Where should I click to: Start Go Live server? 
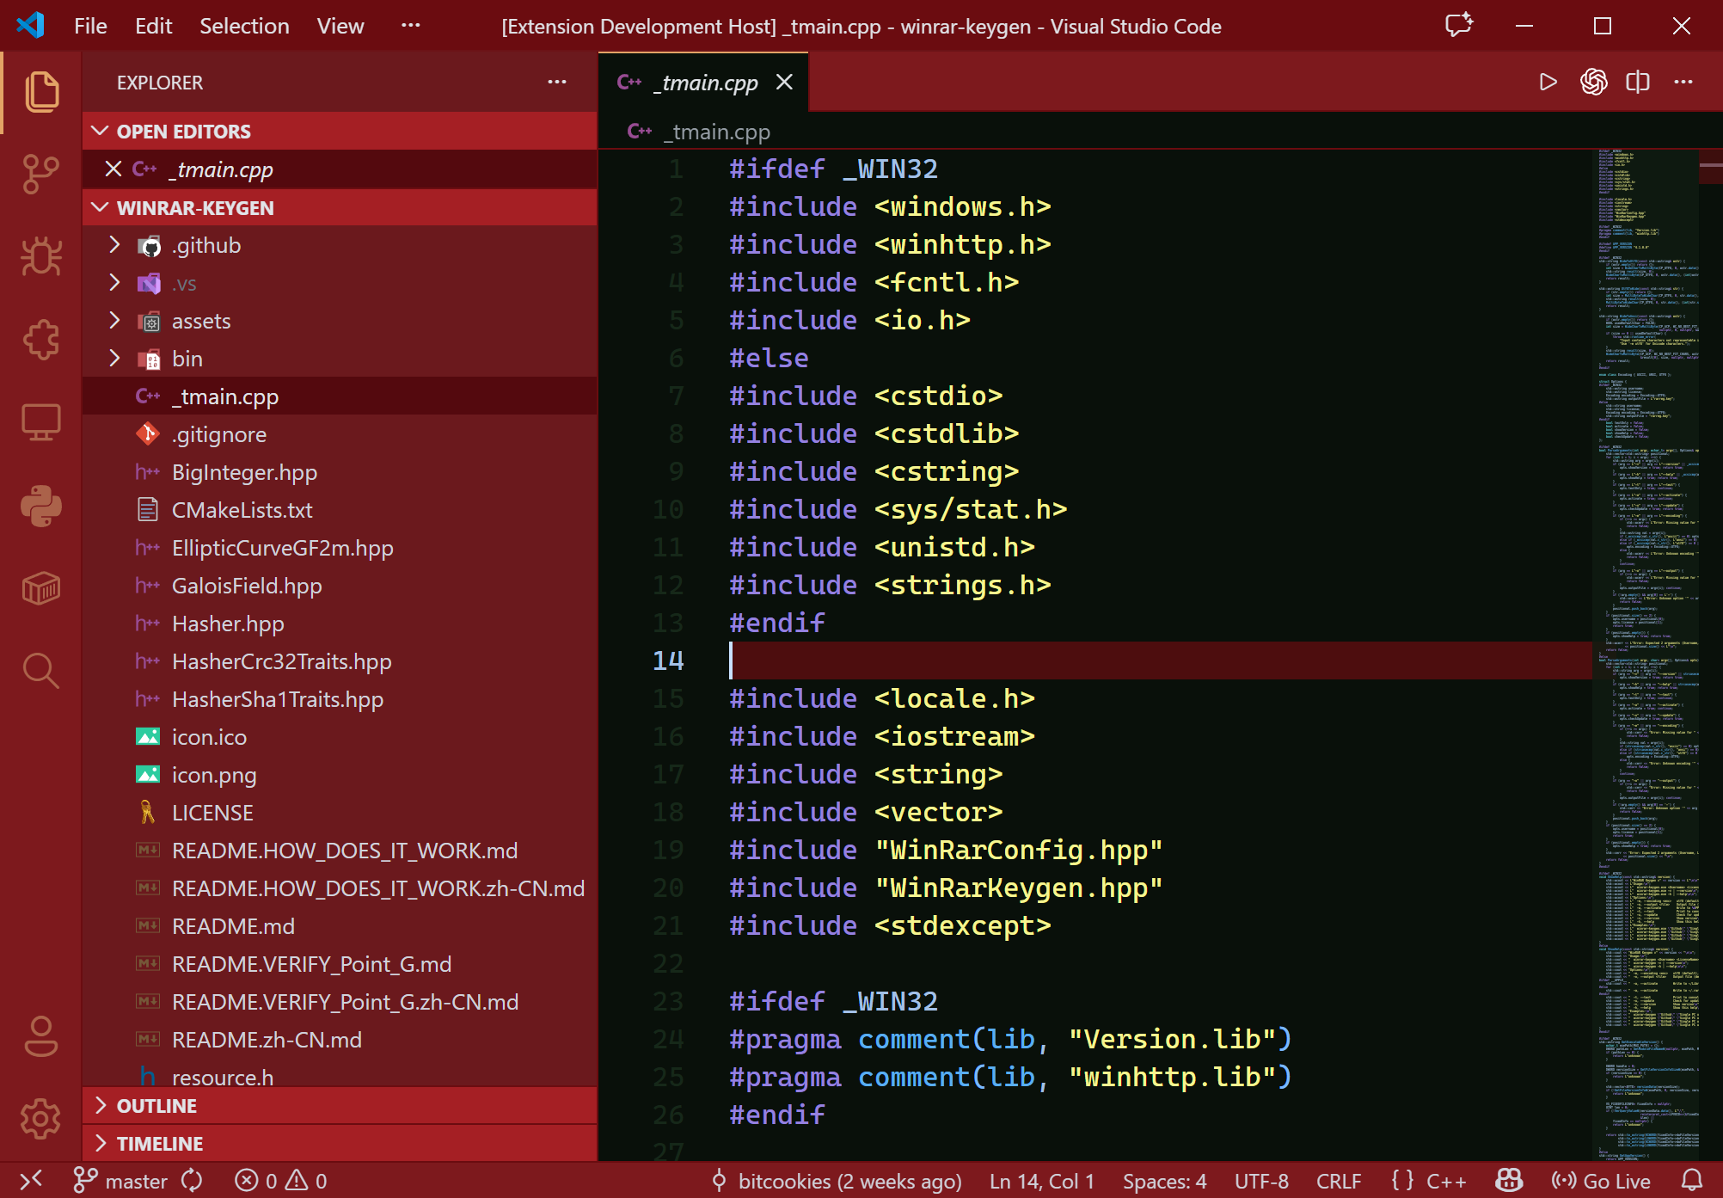(x=1601, y=1181)
